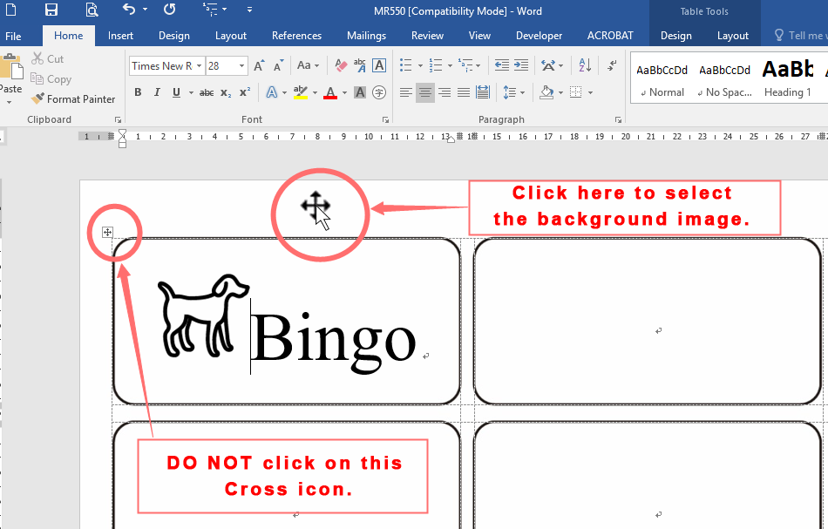The height and width of the screenshot is (529, 828).
Task: Show paragraph marks with the pilcrow icon
Action: (613, 65)
